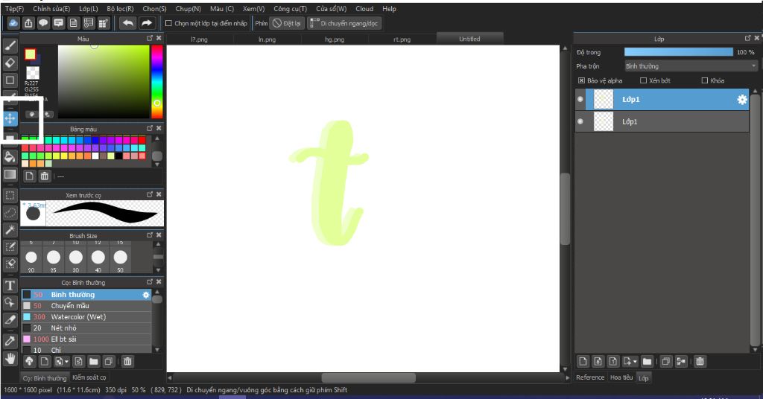Click the folder icon in the layer panel
Viewport: 763px width, 399px height.
[x=647, y=361]
